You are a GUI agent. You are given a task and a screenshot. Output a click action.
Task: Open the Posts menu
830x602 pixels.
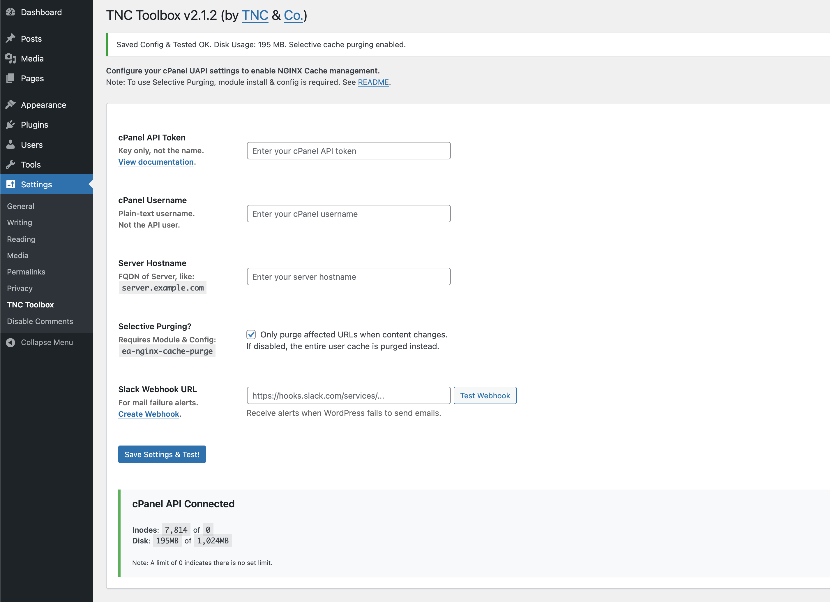47,38
